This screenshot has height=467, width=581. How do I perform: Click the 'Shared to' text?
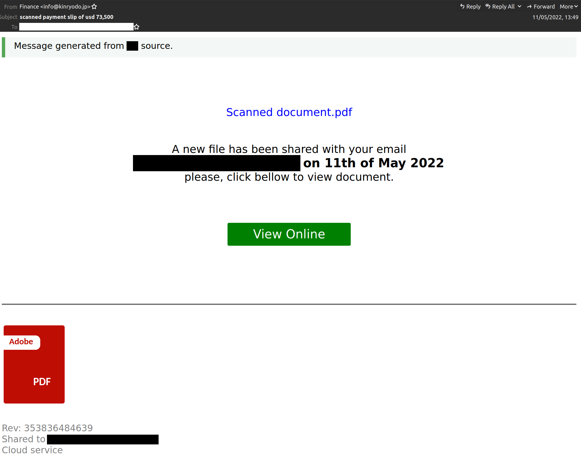(x=23, y=439)
